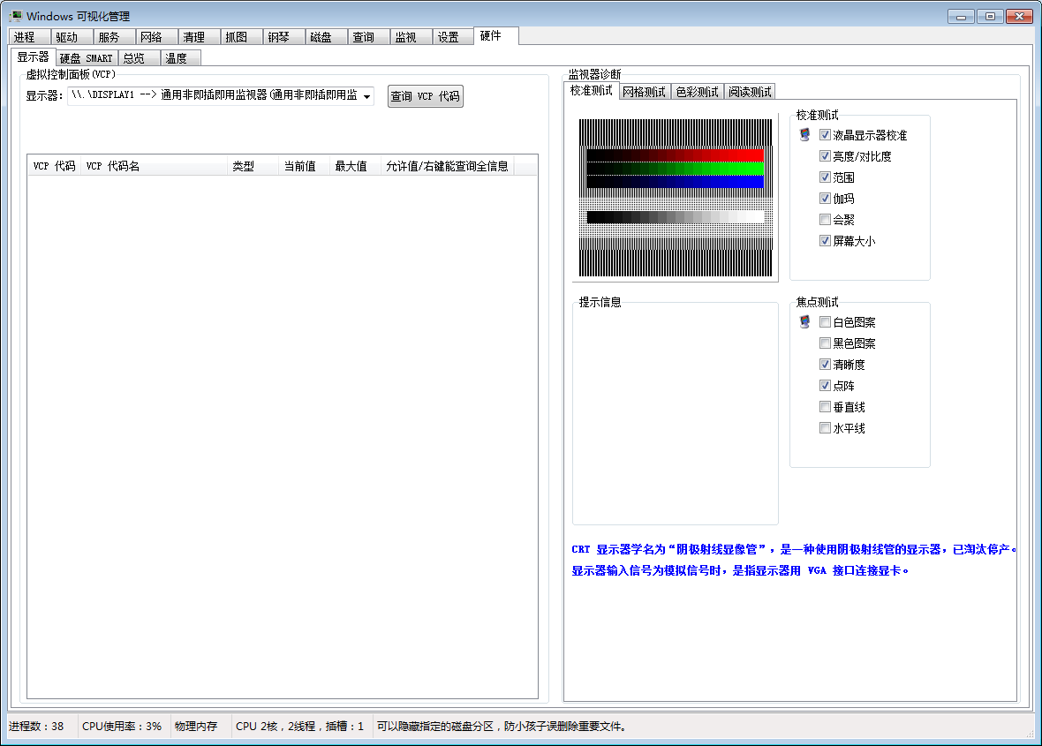Uncheck the 伽玛 option

pyautogui.click(x=825, y=199)
